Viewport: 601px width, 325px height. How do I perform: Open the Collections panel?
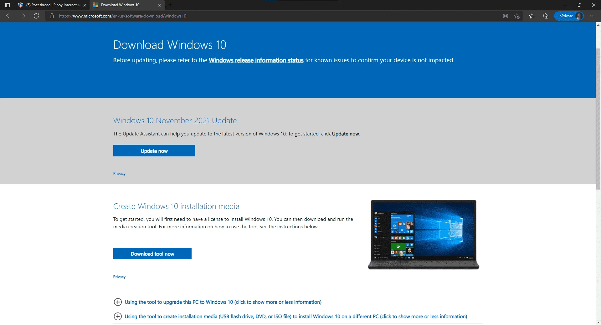click(x=546, y=16)
